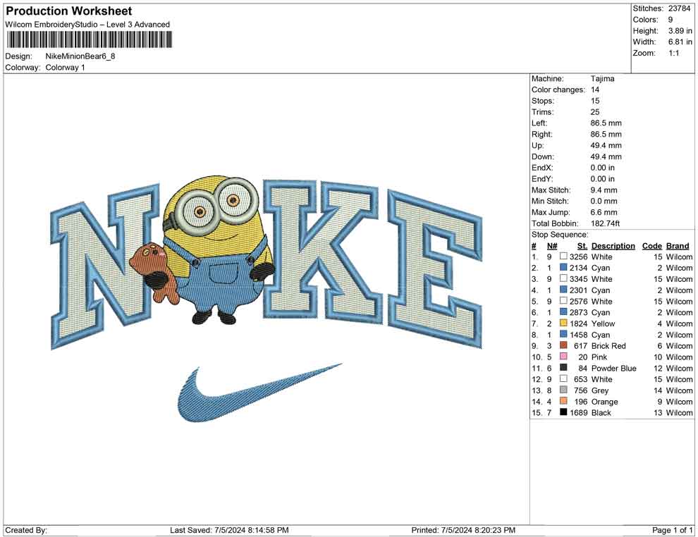The height and width of the screenshot is (537, 698).
Task: Click the Total Bobbin value 182.74ft
Action: 606,223
